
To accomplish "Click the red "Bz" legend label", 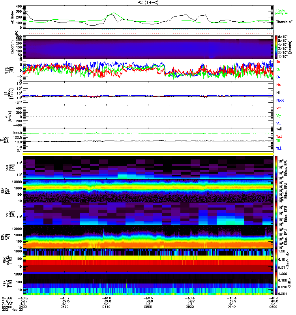I will [278, 61].
